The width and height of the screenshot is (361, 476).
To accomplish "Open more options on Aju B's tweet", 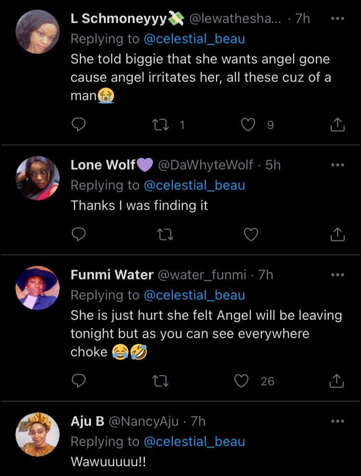I will pos(338,422).
